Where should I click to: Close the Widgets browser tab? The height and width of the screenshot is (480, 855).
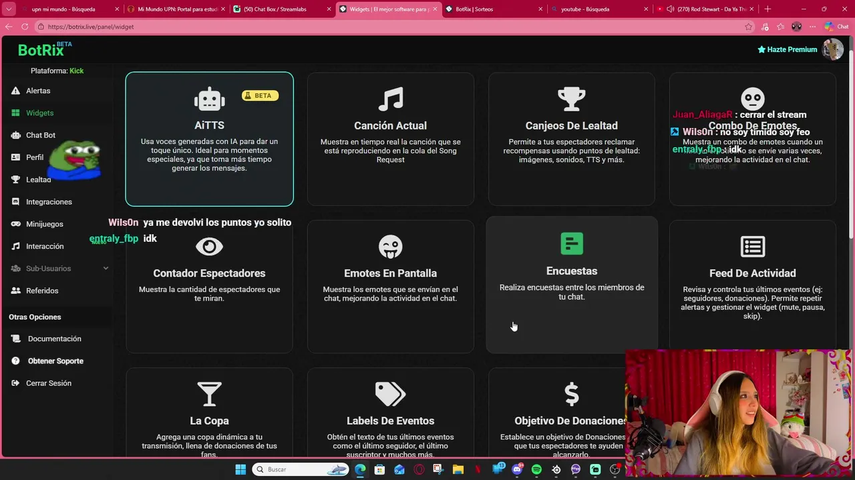click(x=434, y=9)
